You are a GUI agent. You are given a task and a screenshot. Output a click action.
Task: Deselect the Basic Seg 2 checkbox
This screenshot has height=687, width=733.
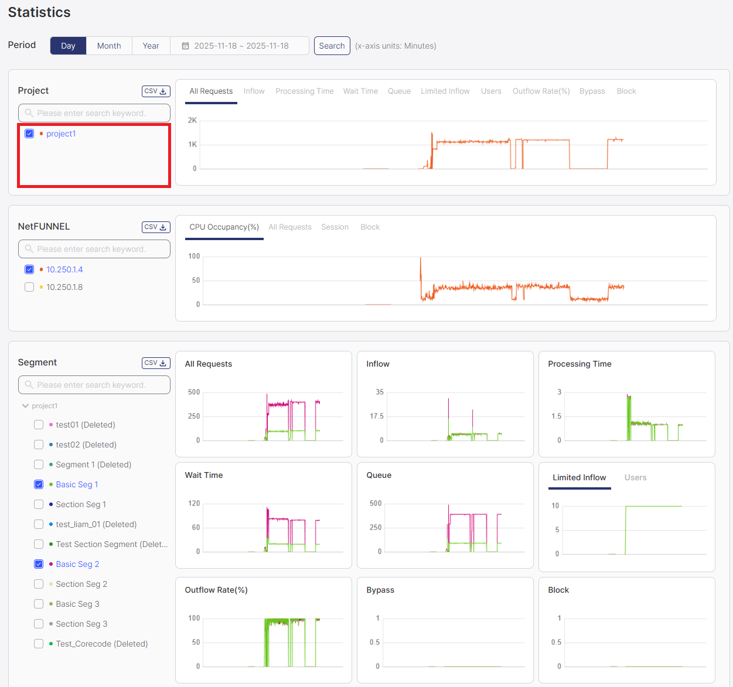click(x=39, y=564)
